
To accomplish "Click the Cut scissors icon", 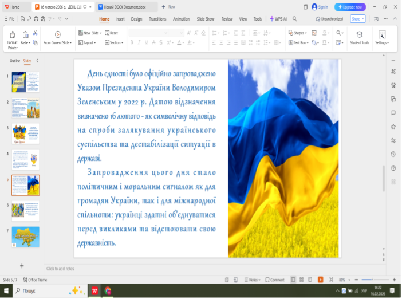I will pos(36,33).
